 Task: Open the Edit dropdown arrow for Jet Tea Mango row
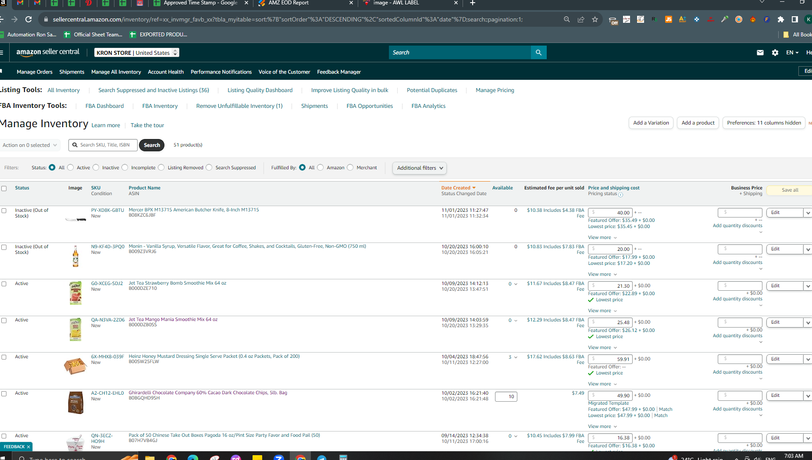coord(808,323)
